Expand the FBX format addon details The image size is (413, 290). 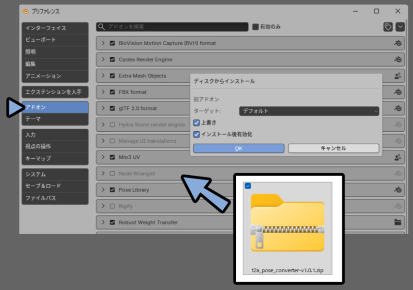click(x=103, y=92)
